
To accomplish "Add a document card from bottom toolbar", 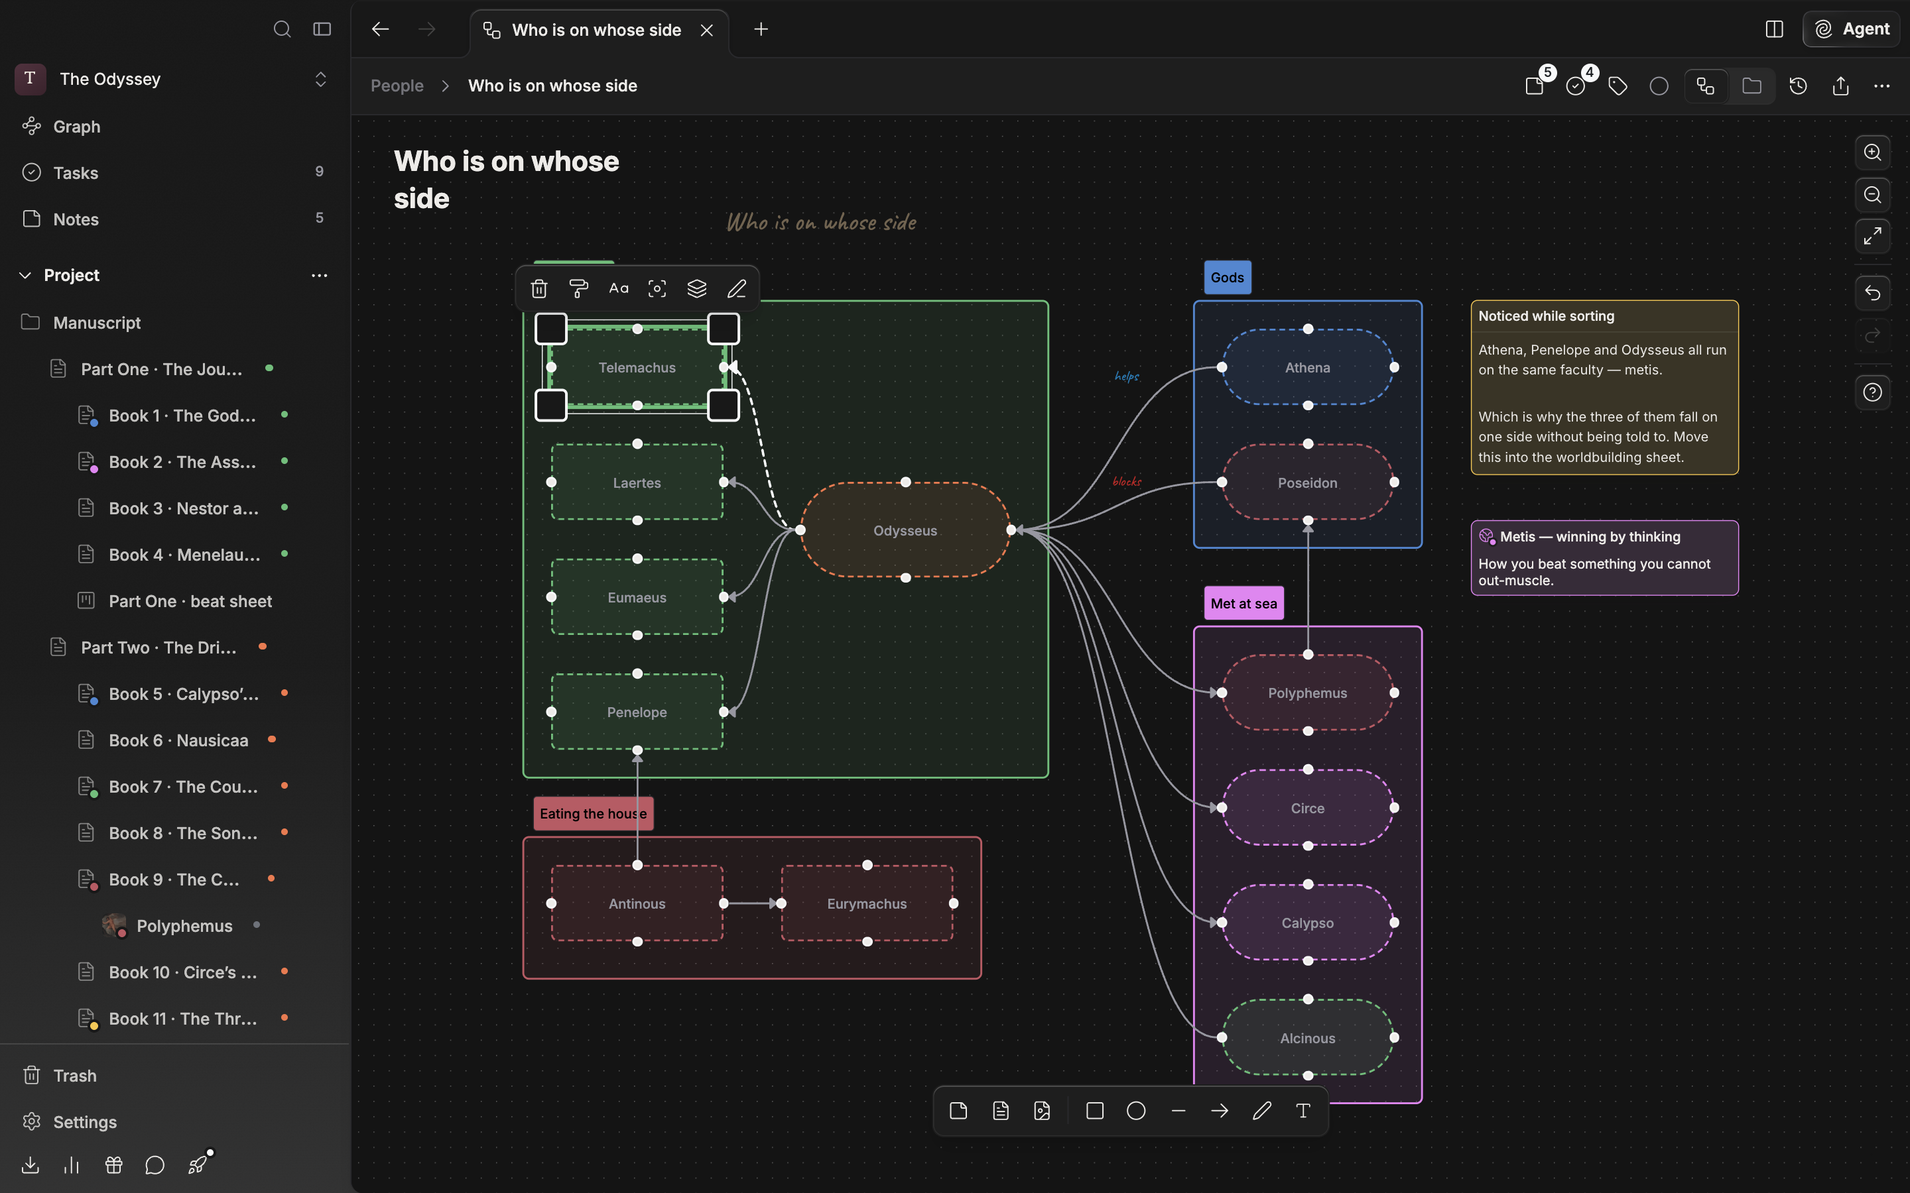I will pos(1001,1111).
